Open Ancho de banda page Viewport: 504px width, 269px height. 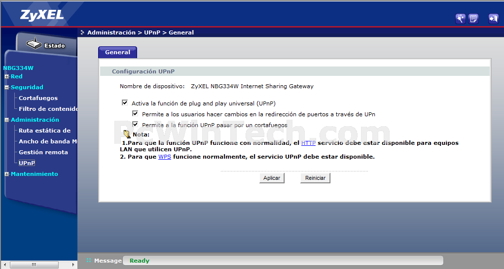[48, 141]
